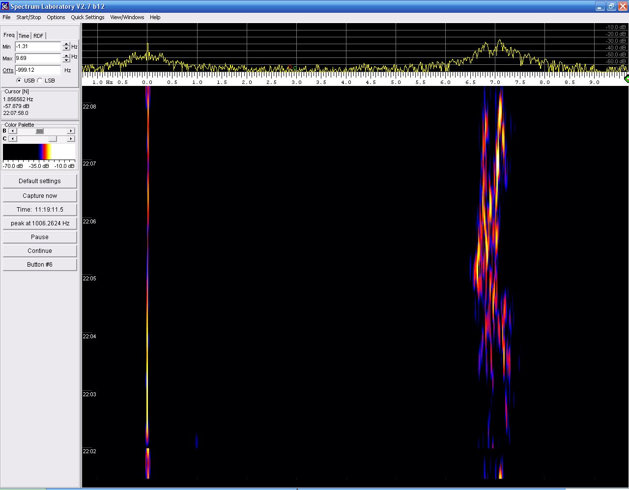Click the Default settings button
Screen dimensions: 629x490
(40, 181)
